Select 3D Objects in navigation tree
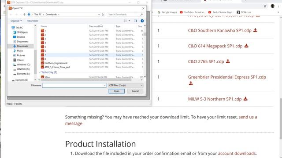 tap(22, 32)
